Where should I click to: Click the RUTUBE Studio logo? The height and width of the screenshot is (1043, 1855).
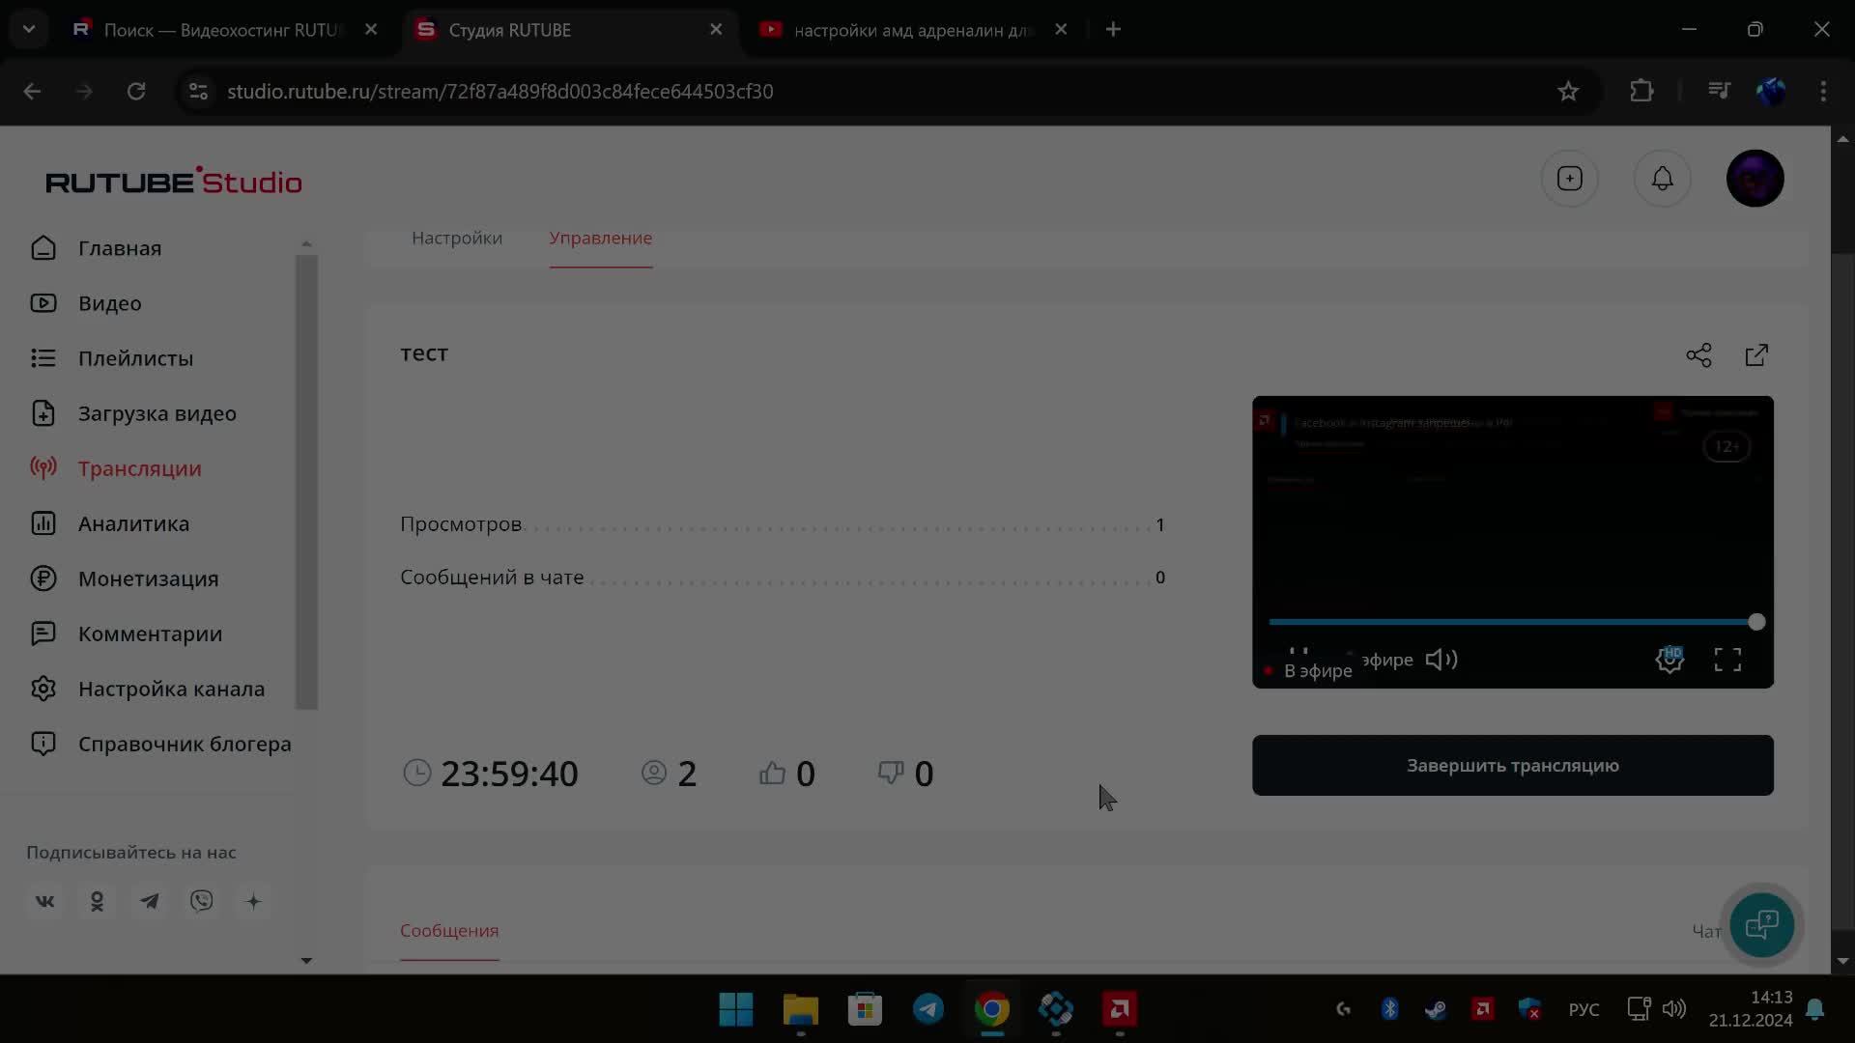pos(174,182)
